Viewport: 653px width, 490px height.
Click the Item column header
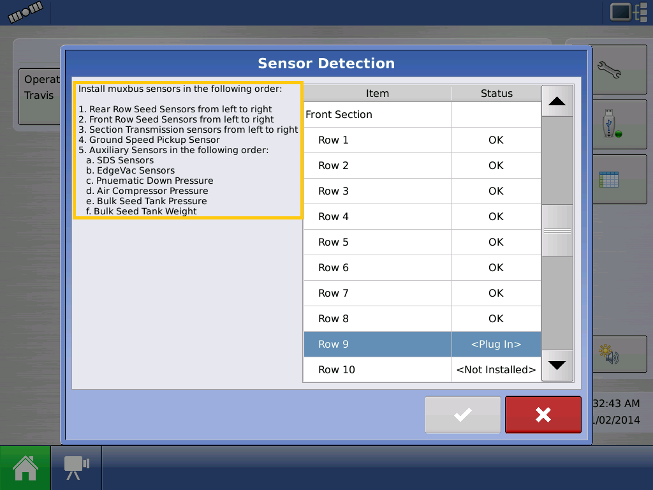point(378,93)
